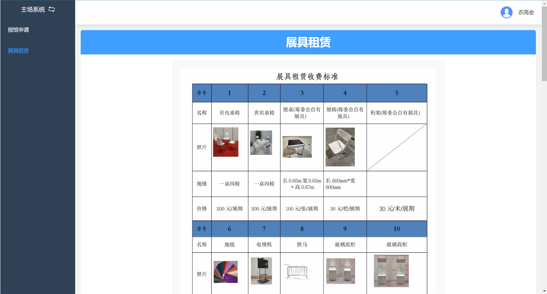Click the 玻璃高柜 photo
Screen dimensions: 547x294
click(x=391, y=271)
